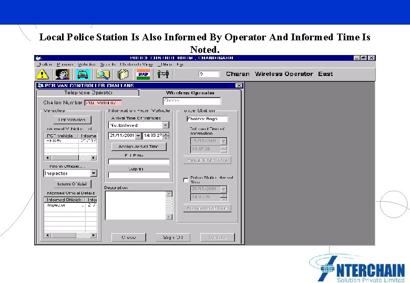Expand the Inspector inform official dropdown

[x=94, y=173]
